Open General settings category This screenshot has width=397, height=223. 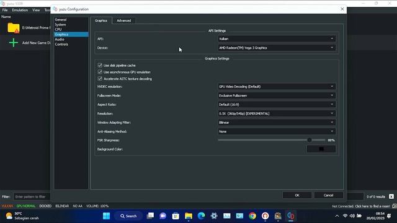[x=61, y=19]
